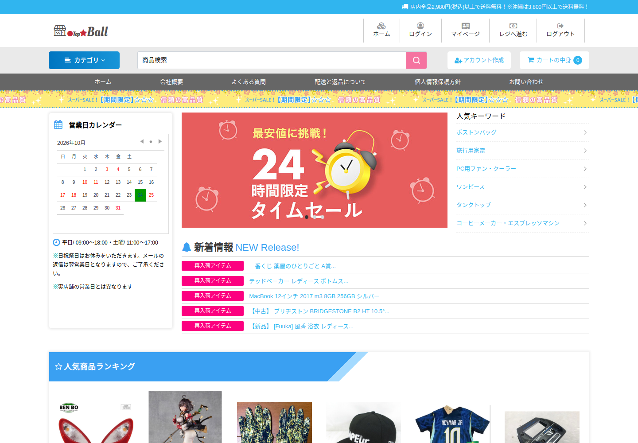Select the first banner slide dot
Screen dimensions: 638x443
tap(307, 217)
